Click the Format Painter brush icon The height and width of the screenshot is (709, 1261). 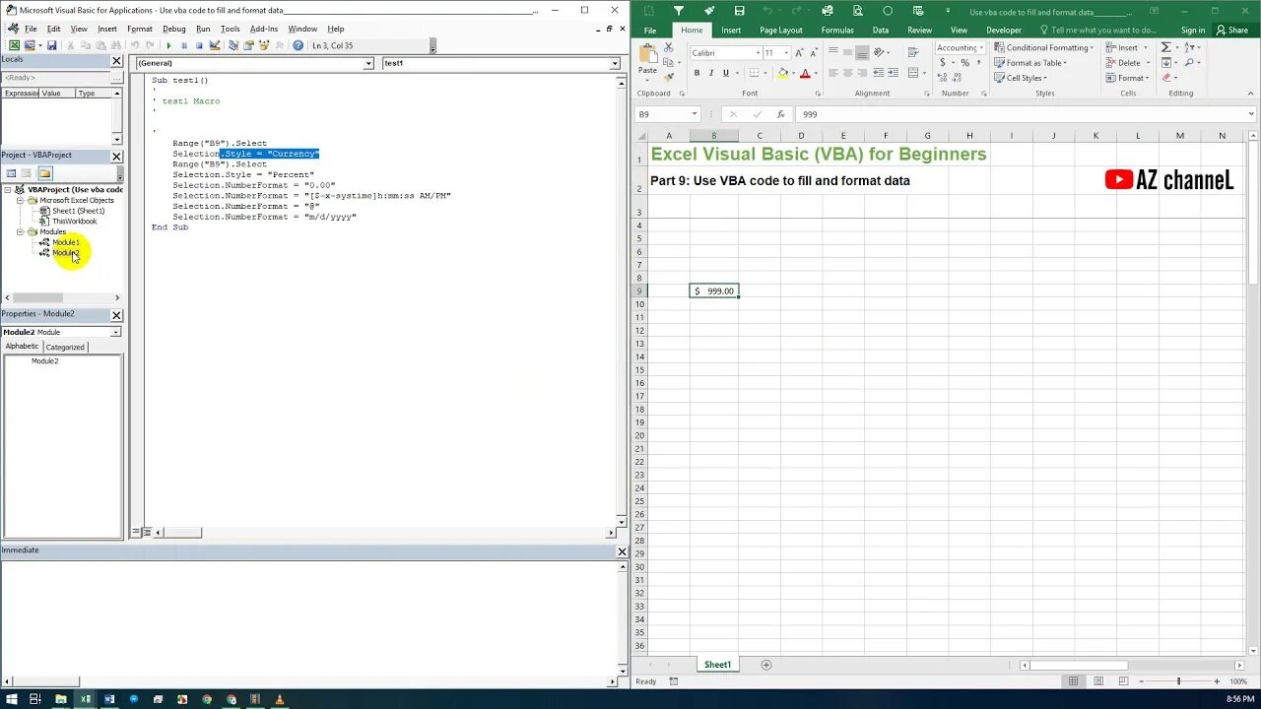tap(668, 77)
